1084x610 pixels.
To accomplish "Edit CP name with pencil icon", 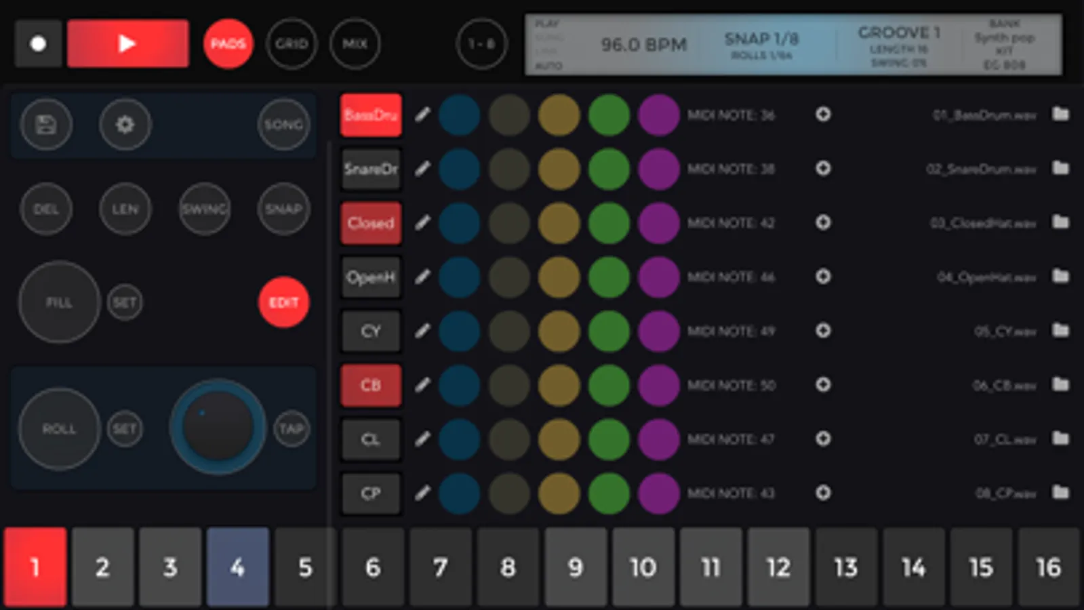I will click(x=422, y=493).
